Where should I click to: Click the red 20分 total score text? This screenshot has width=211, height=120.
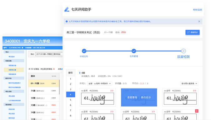click(123, 32)
